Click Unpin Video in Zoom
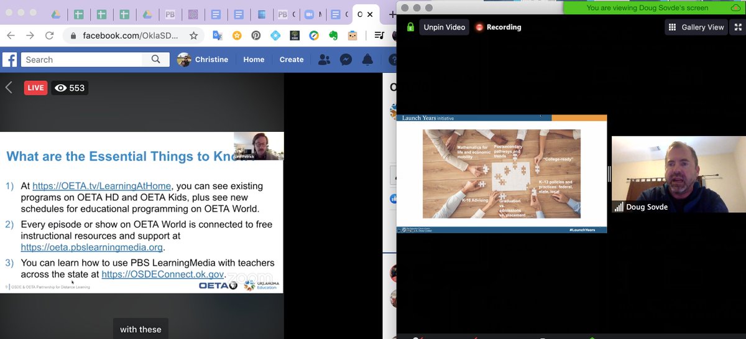This screenshot has height=339, width=746. 444,27
